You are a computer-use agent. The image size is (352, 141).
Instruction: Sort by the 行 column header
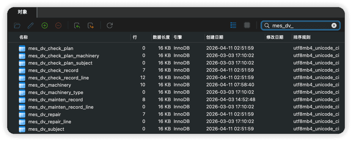click(x=135, y=37)
